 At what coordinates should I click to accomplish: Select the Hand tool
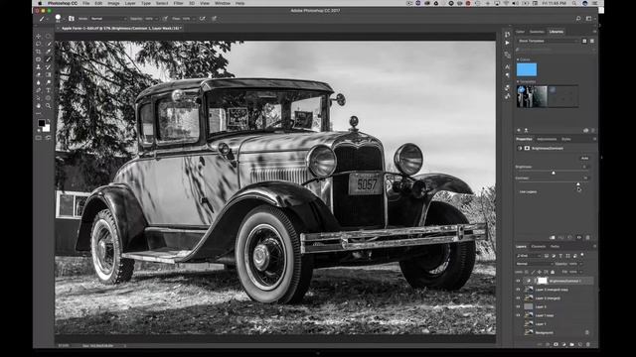(x=39, y=106)
